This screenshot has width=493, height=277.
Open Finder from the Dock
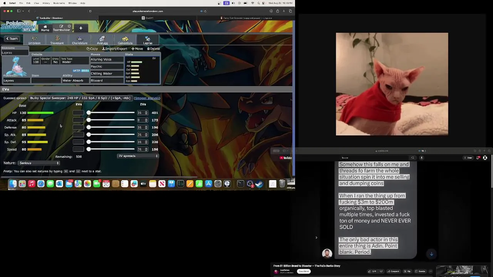pos(13,184)
